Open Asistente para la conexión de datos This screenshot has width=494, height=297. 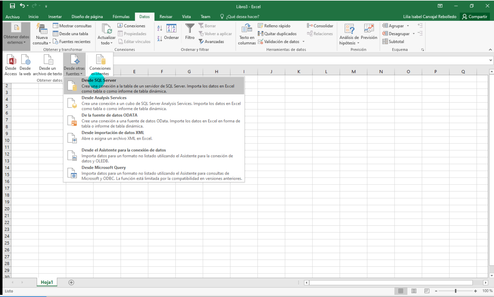tap(154, 155)
